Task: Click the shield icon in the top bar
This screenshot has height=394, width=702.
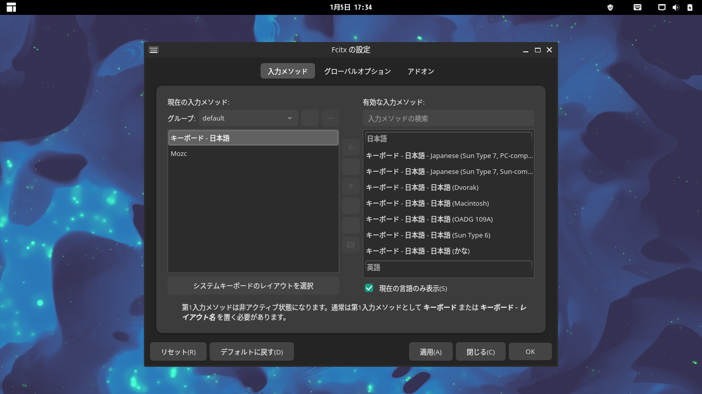Action: pyautogui.click(x=610, y=7)
